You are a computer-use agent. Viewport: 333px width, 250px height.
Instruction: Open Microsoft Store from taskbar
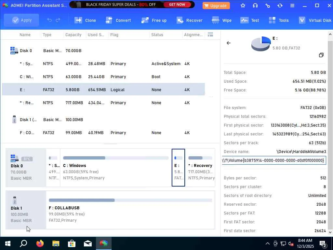pyautogui.click(x=72, y=243)
